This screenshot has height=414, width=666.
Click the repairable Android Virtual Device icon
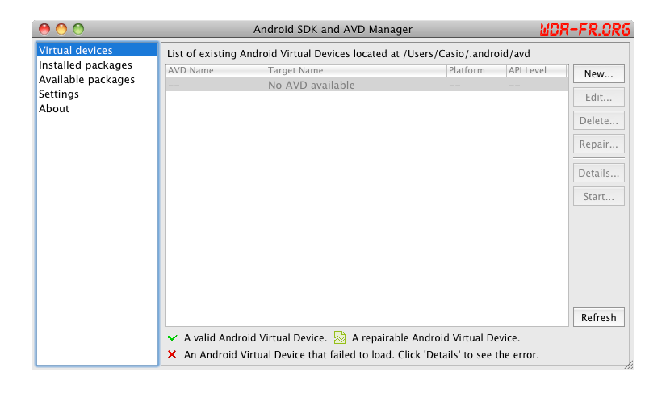click(340, 338)
